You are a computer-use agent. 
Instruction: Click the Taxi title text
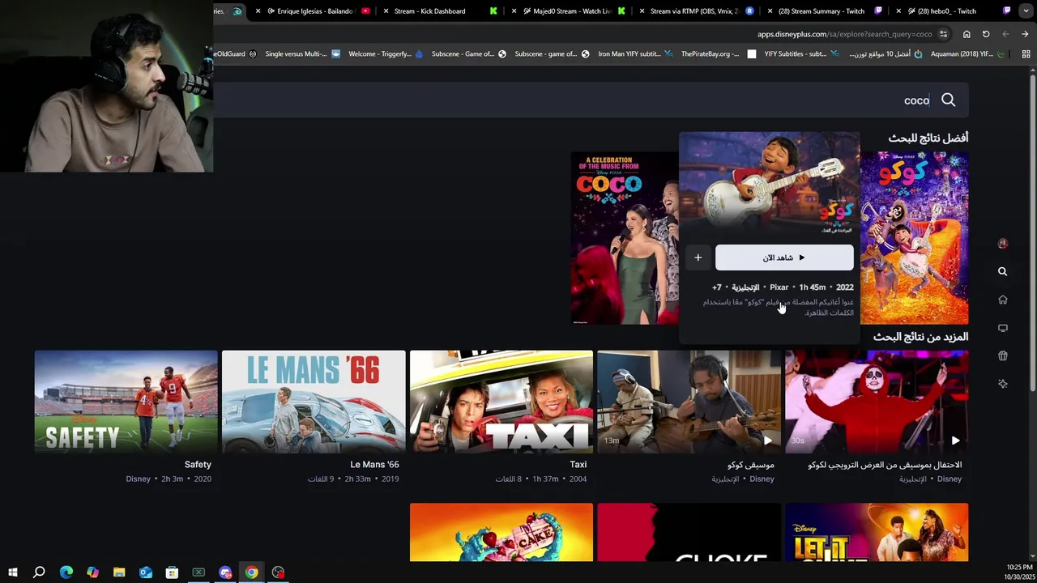578,465
